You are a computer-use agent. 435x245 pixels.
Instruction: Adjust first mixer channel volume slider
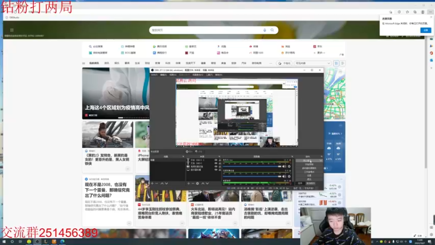(x=252, y=167)
